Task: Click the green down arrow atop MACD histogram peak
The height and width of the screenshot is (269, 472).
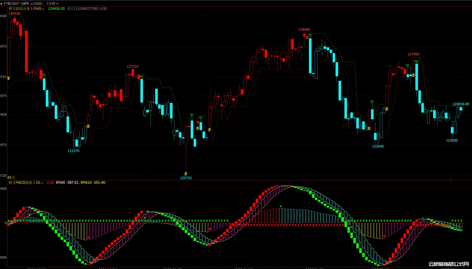Action: pyautogui.click(x=281, y=206)
